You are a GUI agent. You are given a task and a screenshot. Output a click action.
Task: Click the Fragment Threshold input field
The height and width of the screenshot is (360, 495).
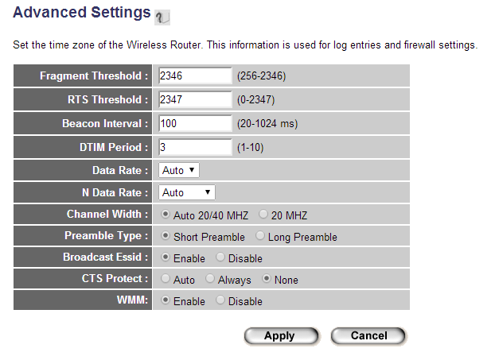[x=194, y=76]
